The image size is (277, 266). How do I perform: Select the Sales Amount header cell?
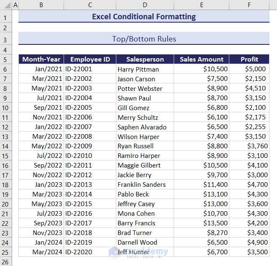point(201,59)
